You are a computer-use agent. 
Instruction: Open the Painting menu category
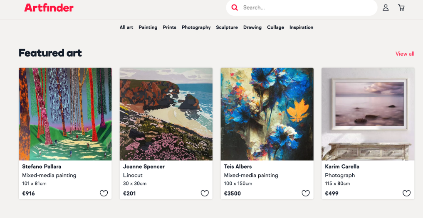(148, 27)
